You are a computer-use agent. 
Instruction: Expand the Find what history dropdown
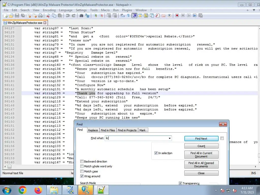pyautogui.click(x=170, y=138)
